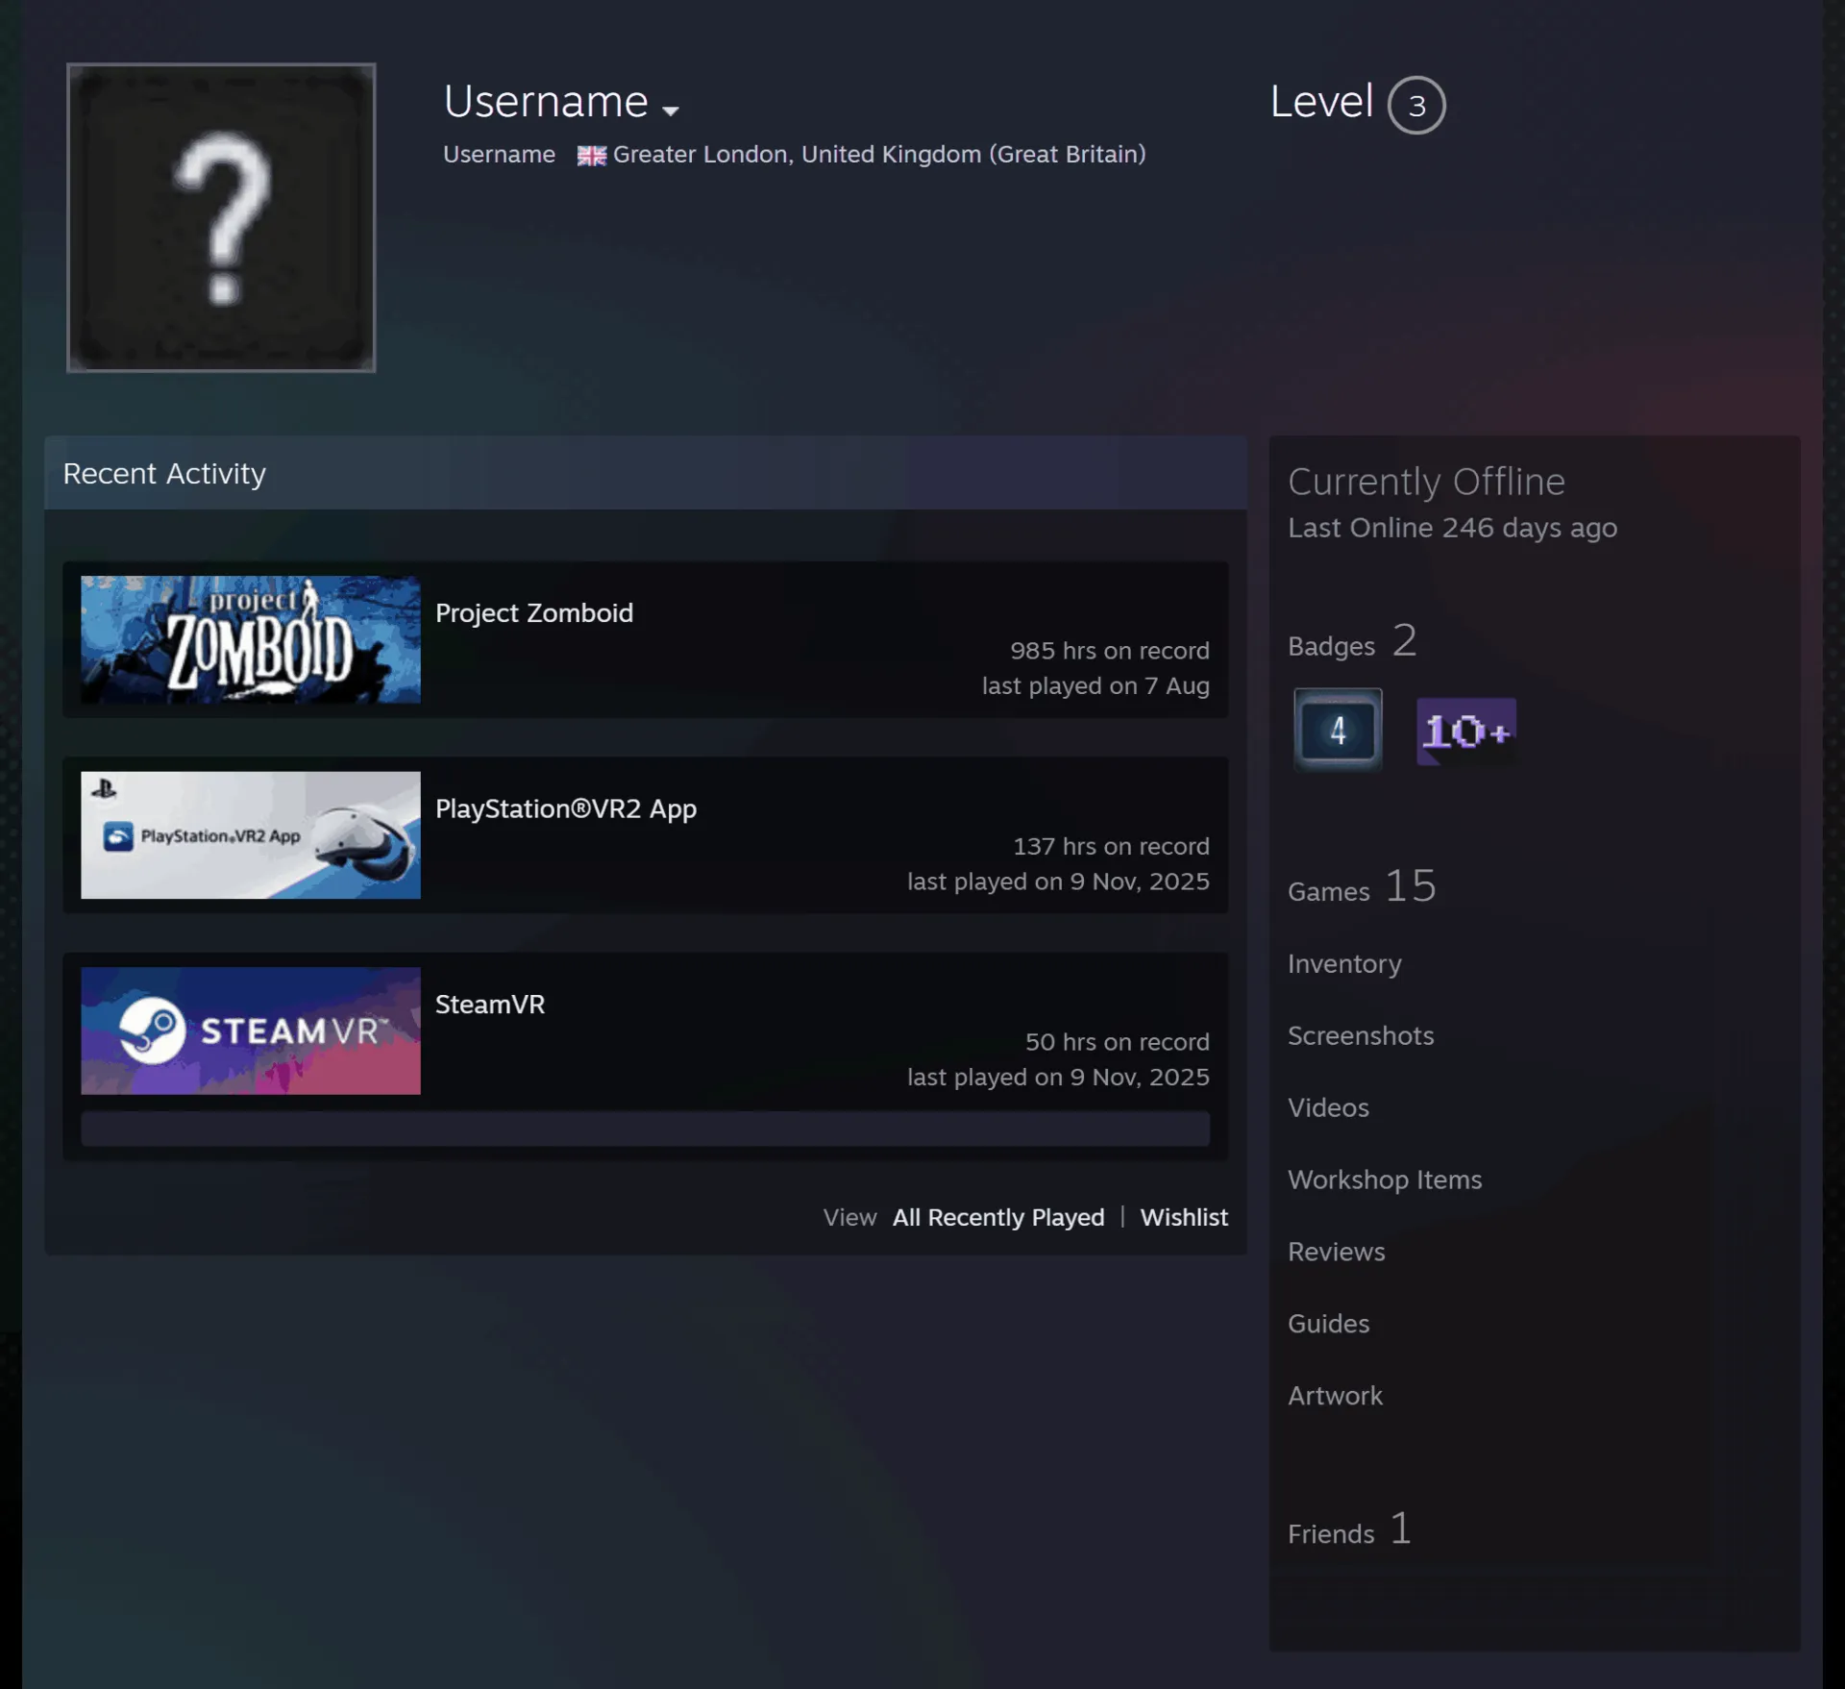Click the United Kingdom flag icon
Image resolution: width=1845 pixels, height=1689 pixels.
pos(591,156)
